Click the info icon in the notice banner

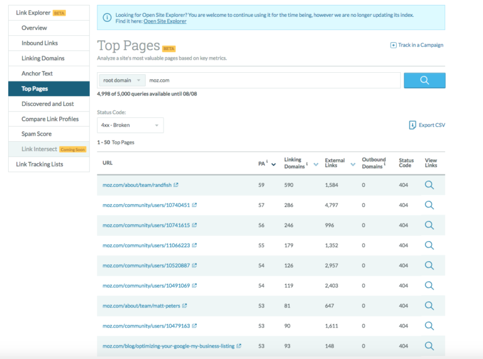(107, 18)
